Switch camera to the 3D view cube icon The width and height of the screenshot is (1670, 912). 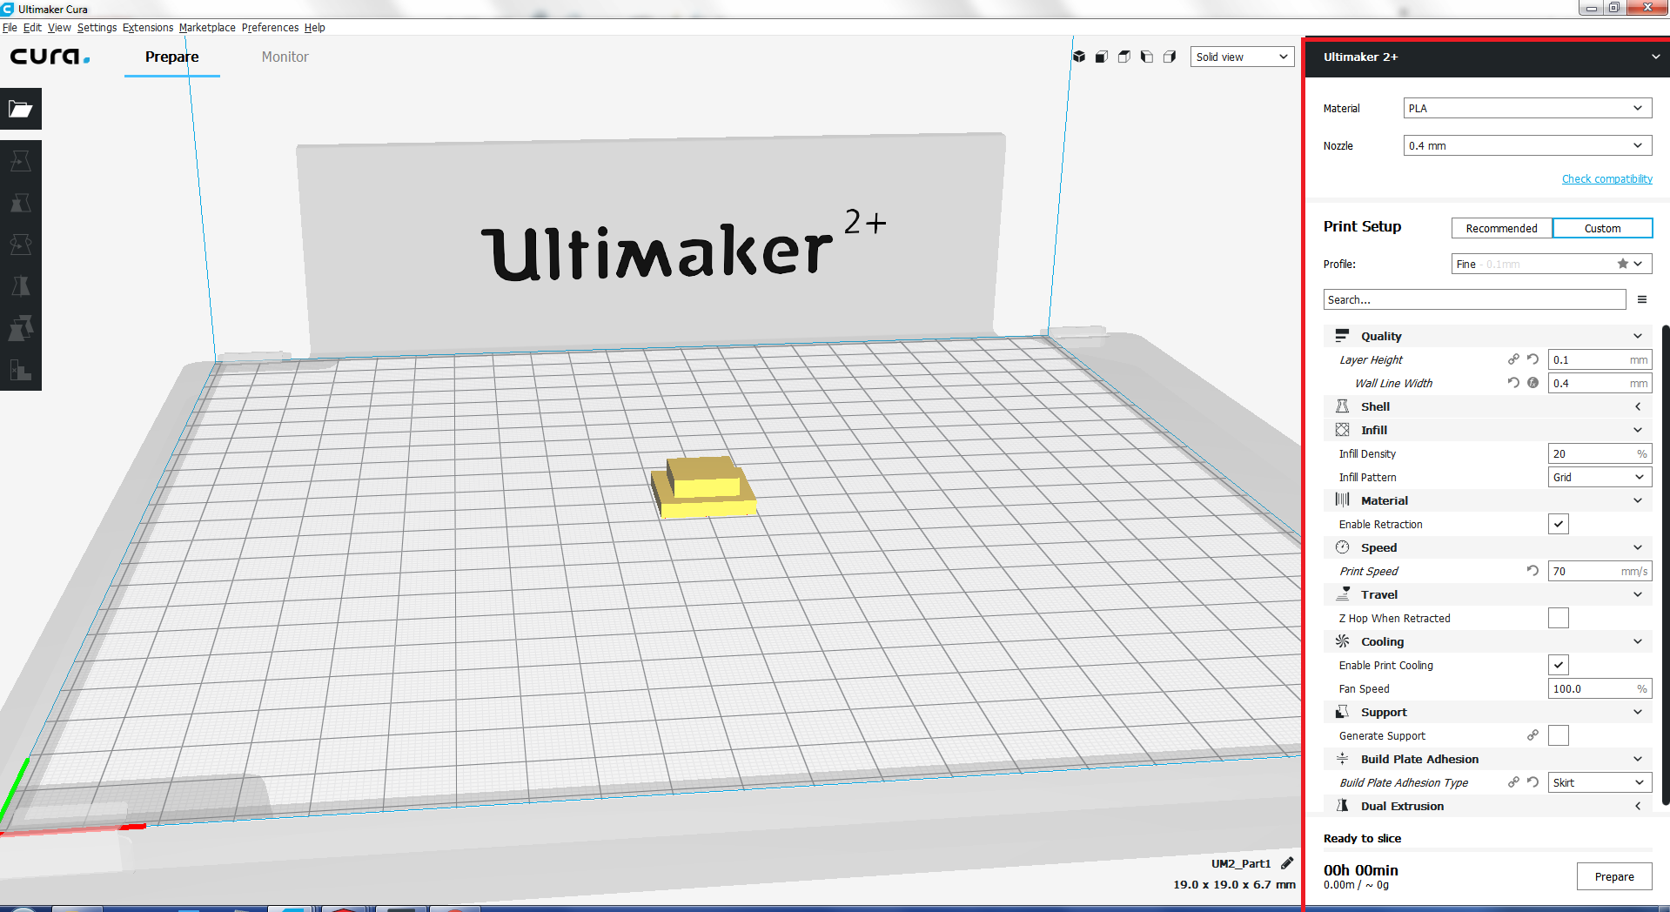click(1079, 57)
